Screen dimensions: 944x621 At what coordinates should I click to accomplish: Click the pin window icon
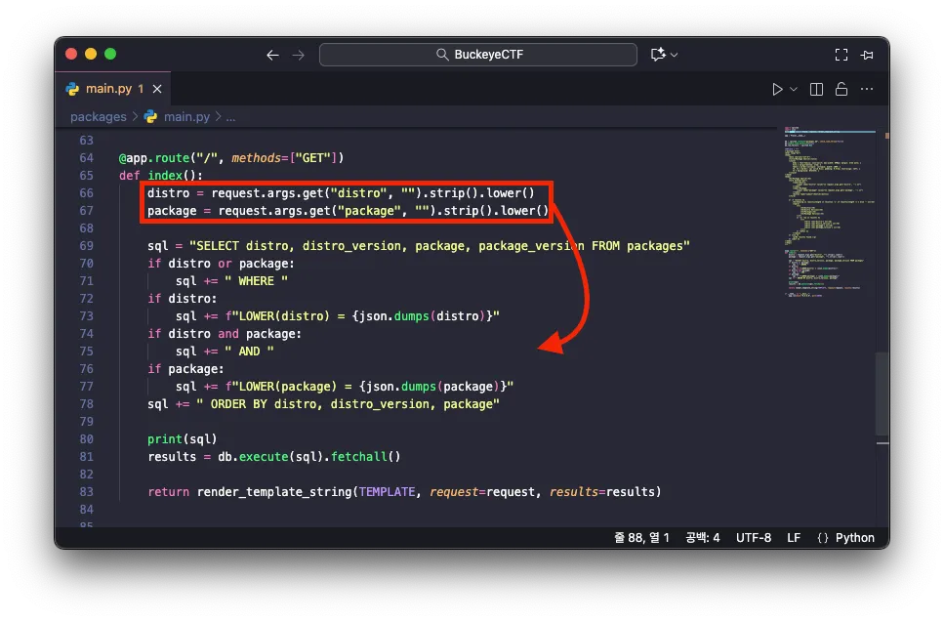pos(867,55)
